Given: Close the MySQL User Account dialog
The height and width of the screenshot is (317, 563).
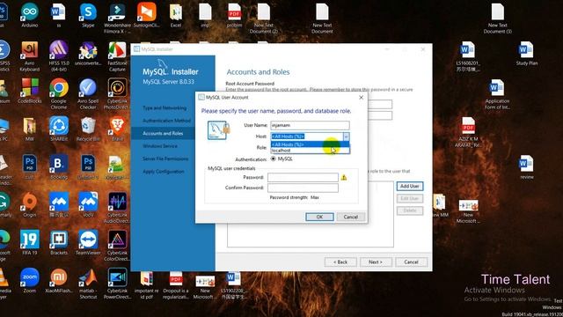Looking at the screenshot, I should (362, 98).
